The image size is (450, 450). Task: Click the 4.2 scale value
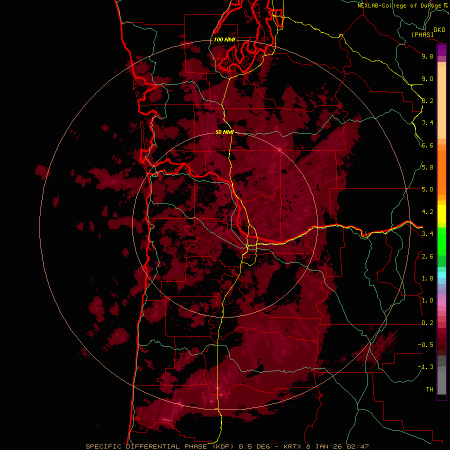pos(427,212)
